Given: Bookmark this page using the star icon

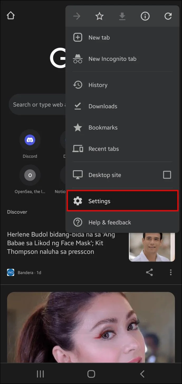Looking at the screenshot, I should pos(99,16).
